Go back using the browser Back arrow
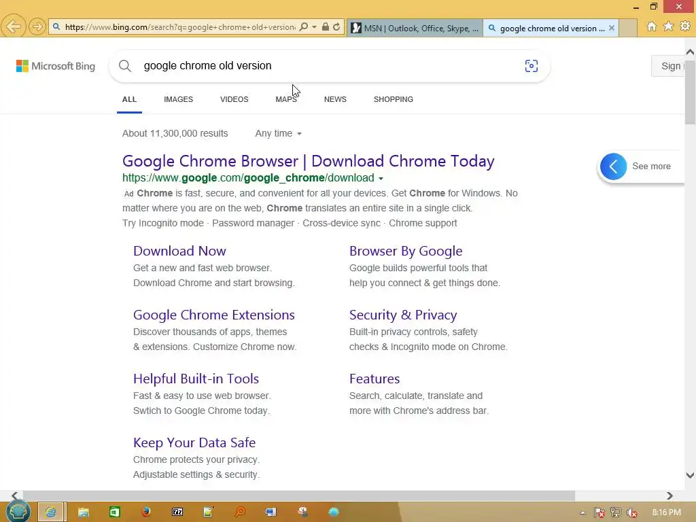This screenshot has width=696, height=522. (x=14, y=27)
